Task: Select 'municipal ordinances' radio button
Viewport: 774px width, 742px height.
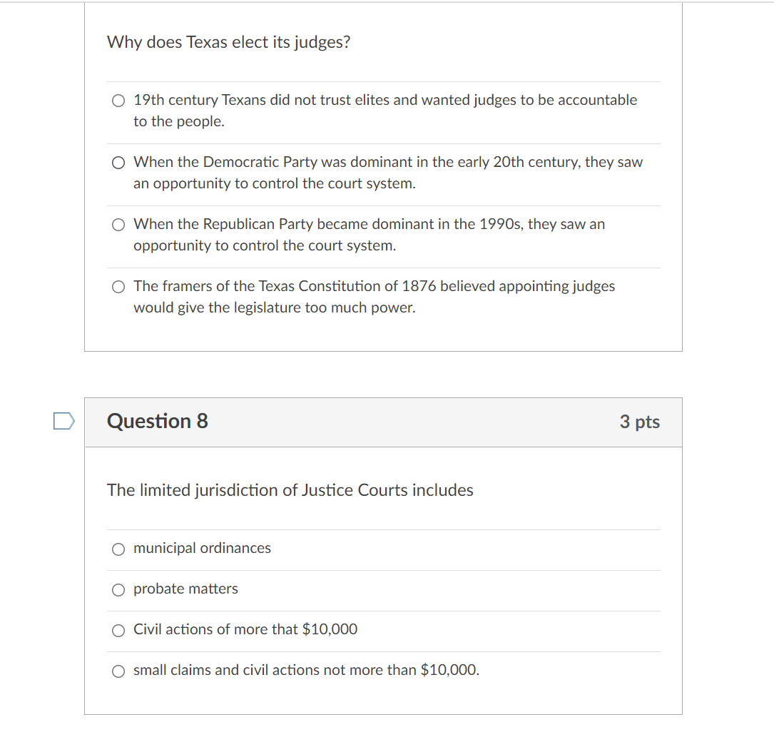Action: click(118, 549)
